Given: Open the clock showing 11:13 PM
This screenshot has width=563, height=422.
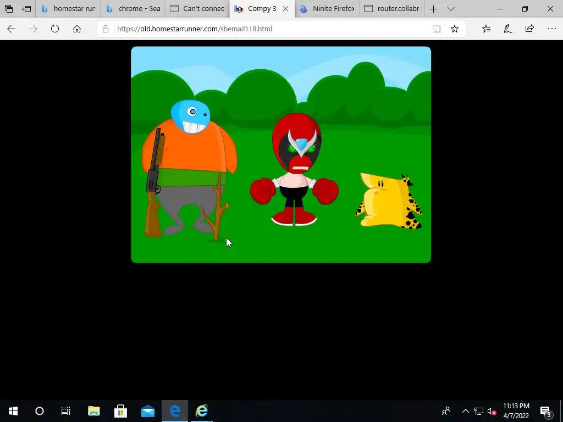Looking at the screenshot, I should (x=516, y=411).
